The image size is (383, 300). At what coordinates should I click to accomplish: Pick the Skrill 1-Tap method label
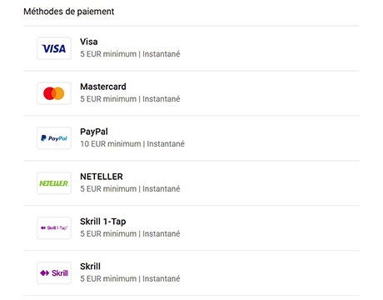[x=103, y=222]
